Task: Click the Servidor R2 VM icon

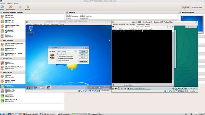Action: (2, 21)
